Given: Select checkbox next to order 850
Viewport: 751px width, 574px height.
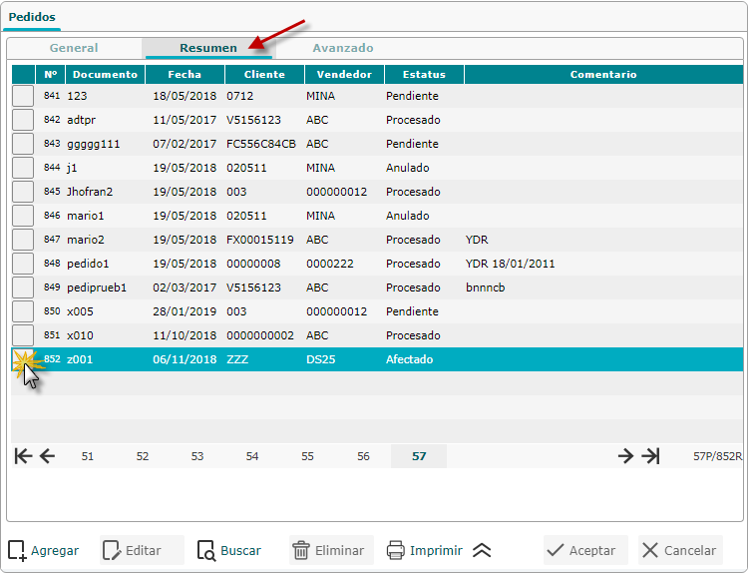Looking at the screenshot, I should (22, 311).
